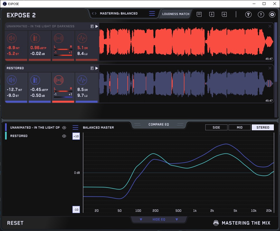
Task: Open the settings gear icon
Action: (x=272, y=15)
